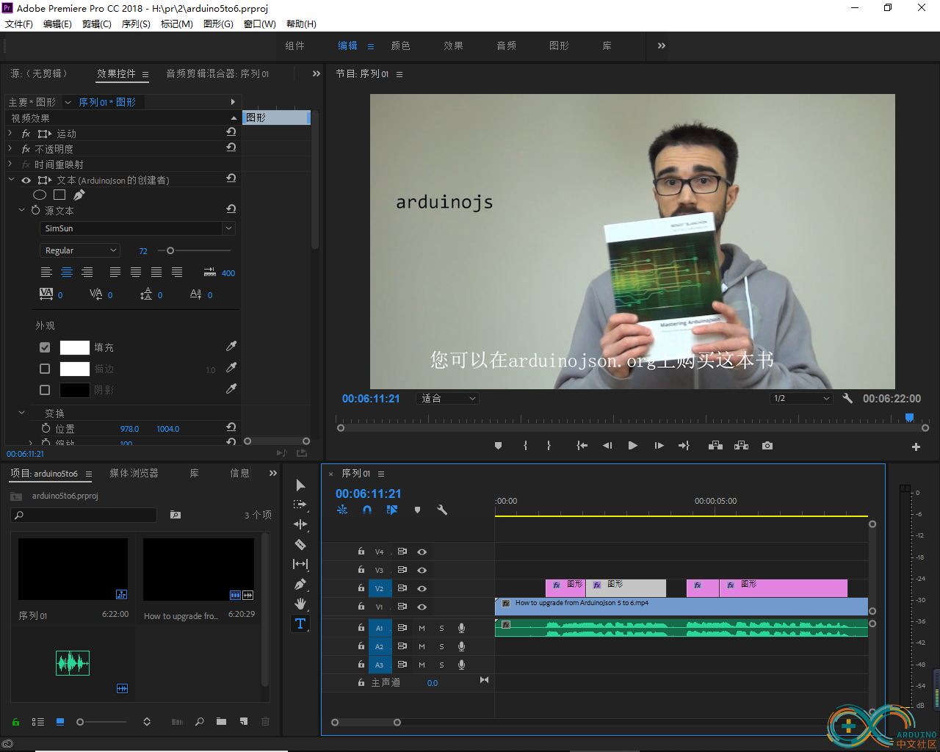This screenshot has height=752, width=940.
Task: Reset the Motion effect parameters
Action: 231,132
